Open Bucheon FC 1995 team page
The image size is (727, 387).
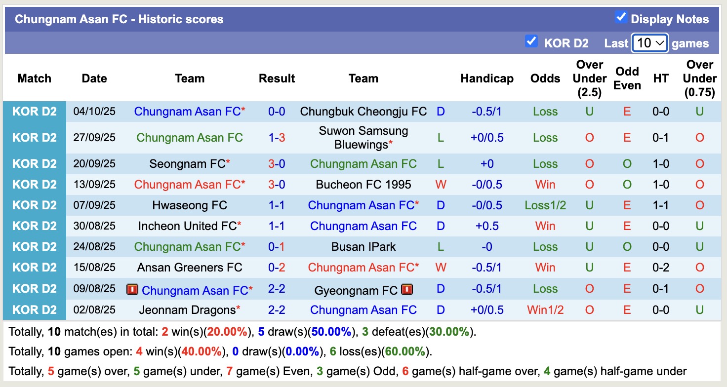coord(363,184)
